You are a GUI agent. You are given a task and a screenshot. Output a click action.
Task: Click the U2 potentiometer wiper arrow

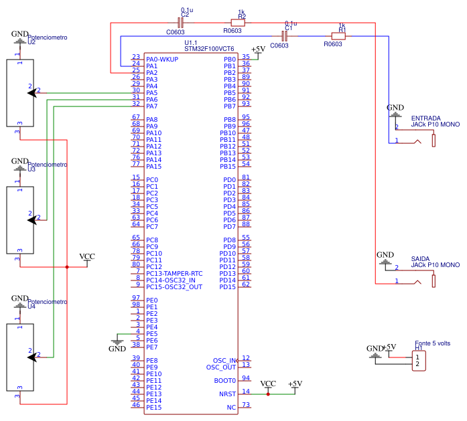pos(32,93)
